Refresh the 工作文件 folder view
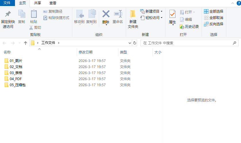This screenshot has height=143, width=241. coord(135,43)
